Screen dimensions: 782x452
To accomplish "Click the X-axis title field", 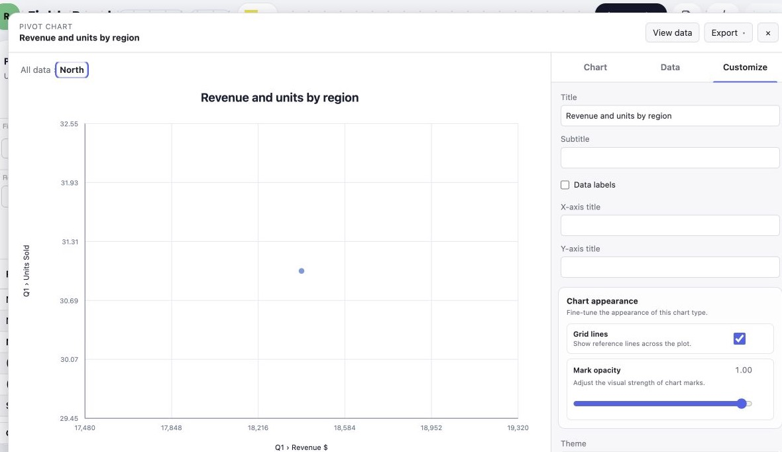I will [670, 225].
